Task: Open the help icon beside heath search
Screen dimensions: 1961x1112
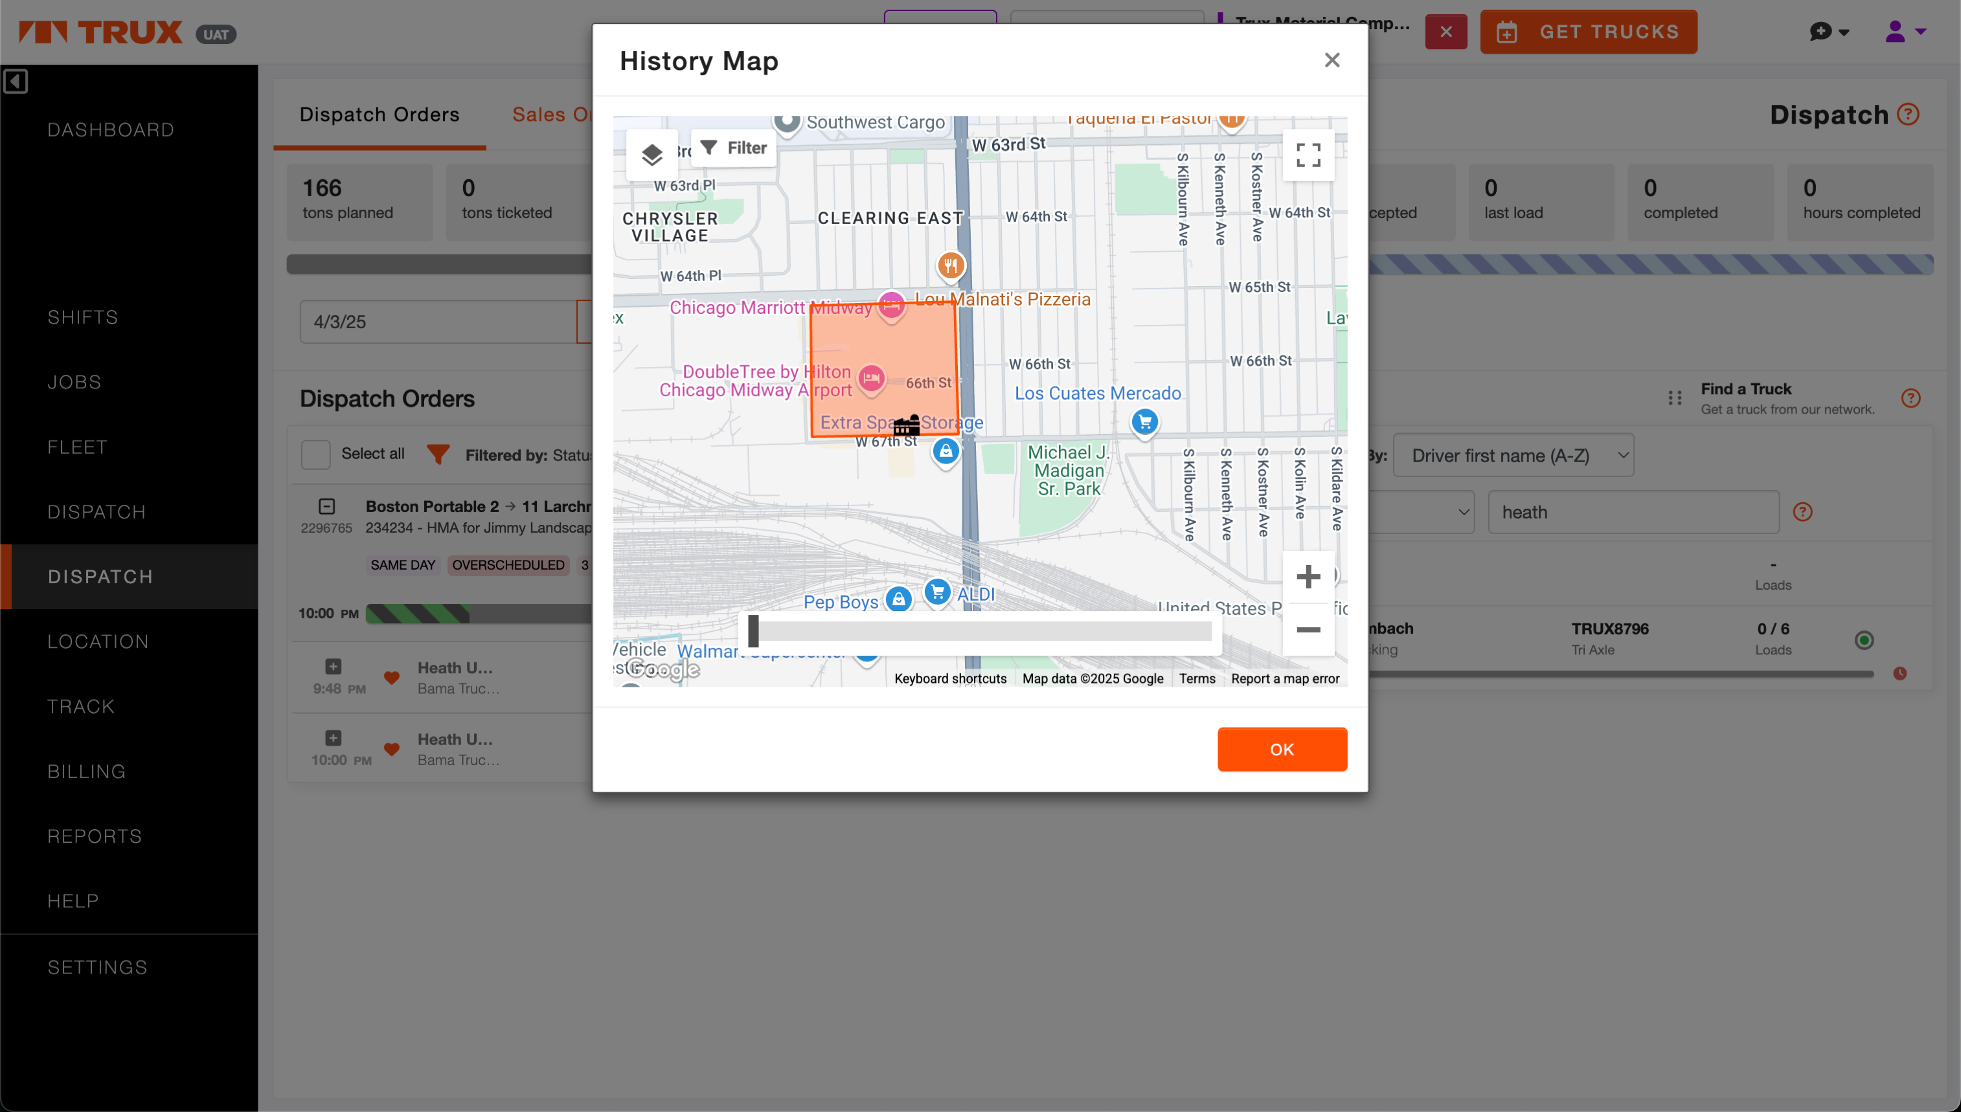Action: [x=1802, y=512]
